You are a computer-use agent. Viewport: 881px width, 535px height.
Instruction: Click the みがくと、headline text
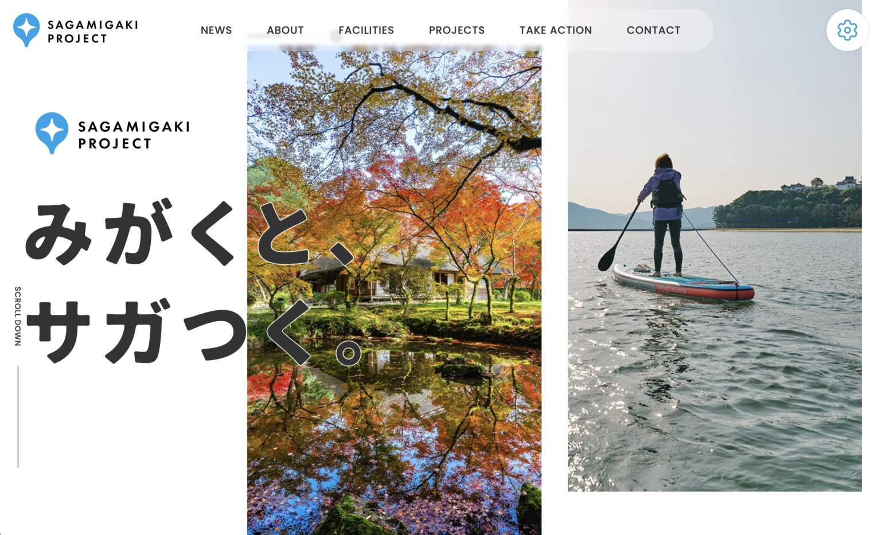coord(190,232)
